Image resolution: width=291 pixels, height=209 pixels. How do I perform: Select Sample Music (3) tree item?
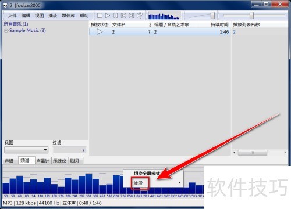pyautogui.click(x=27, y=30)
